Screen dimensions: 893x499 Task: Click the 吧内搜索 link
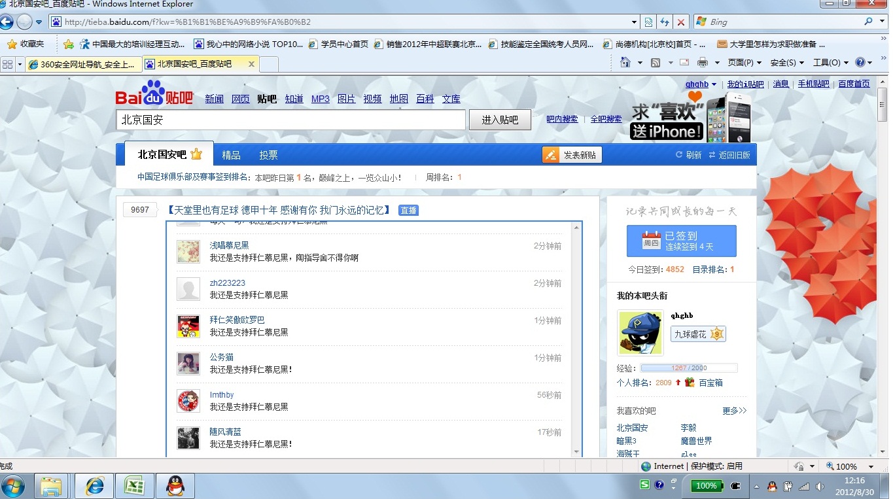point(562,119)
